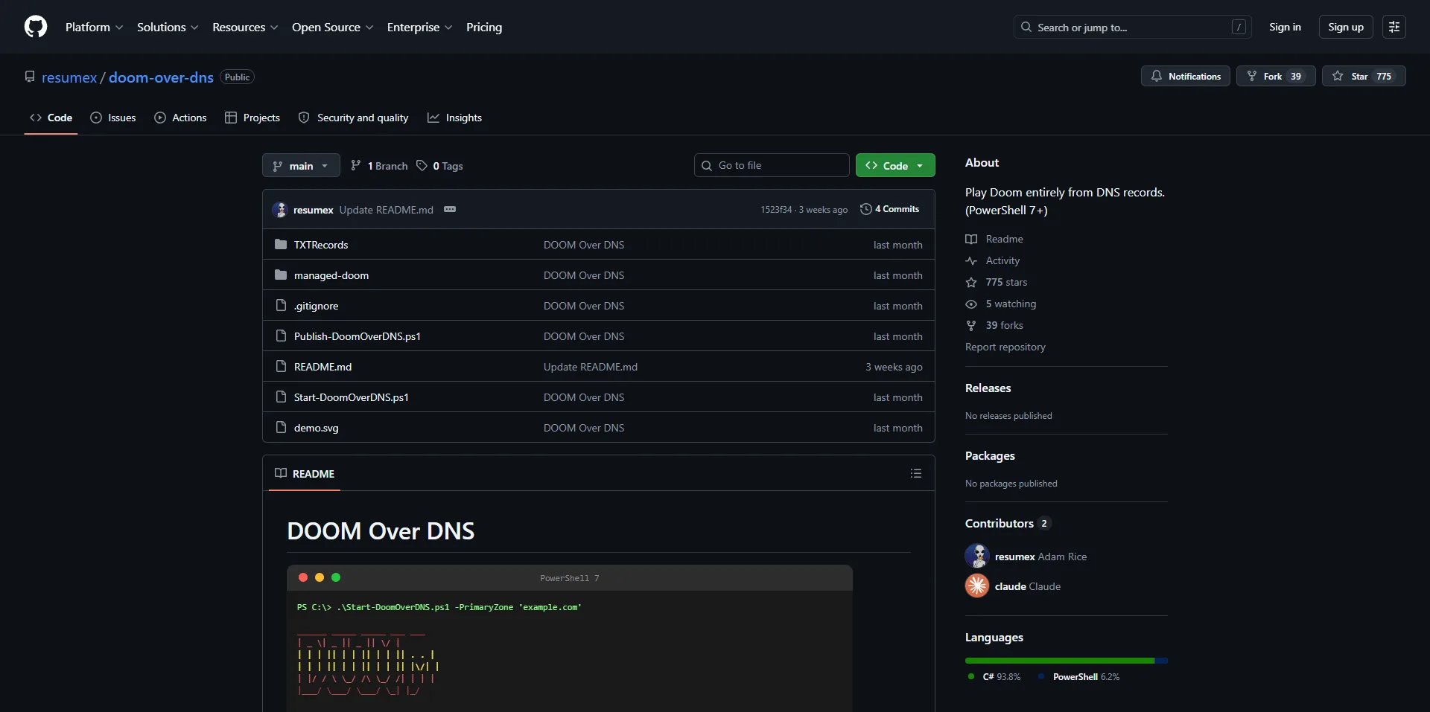Open the Publish-DoomOverDNS.ps1 file
Screen dimensions: 1430x712
point(357,336)
